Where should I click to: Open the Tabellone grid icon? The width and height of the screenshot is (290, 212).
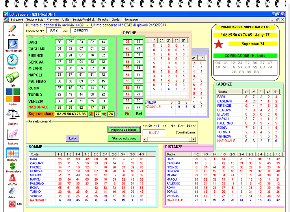tap(13, 153)
